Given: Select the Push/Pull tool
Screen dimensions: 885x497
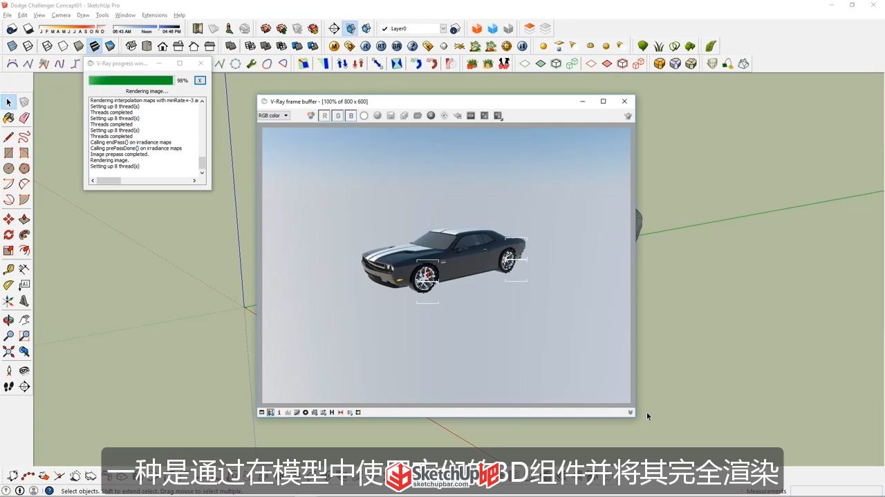Looking at the screenshot, I should point(24,219).
